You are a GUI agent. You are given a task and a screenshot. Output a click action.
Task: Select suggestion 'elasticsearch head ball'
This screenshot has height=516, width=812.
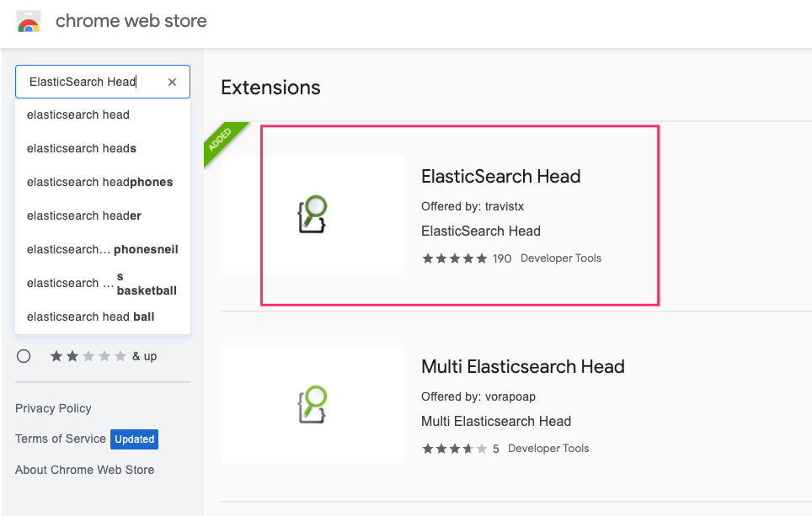click(103, 317)
